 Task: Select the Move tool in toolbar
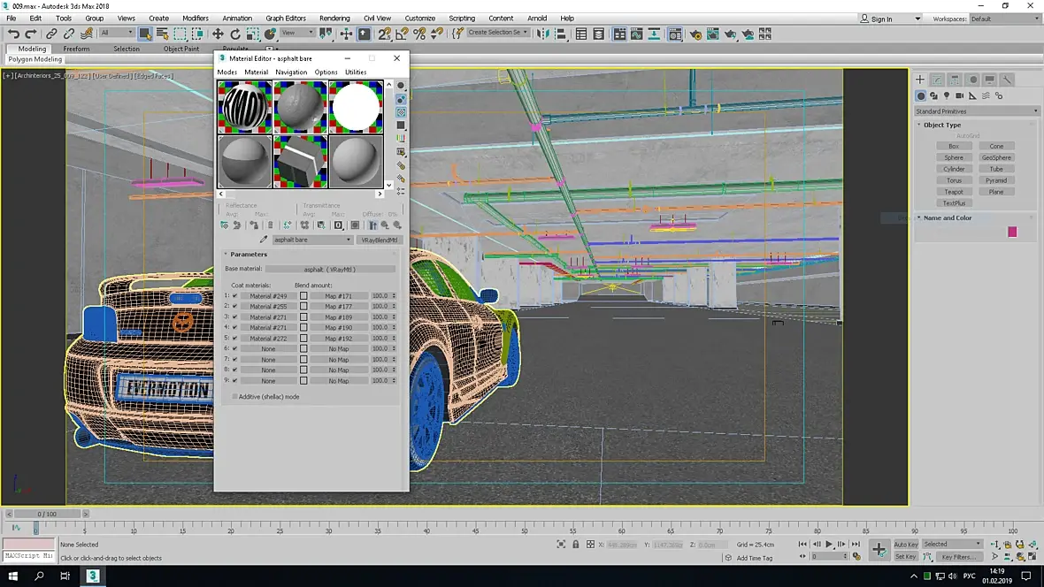(x=218, y=34)
